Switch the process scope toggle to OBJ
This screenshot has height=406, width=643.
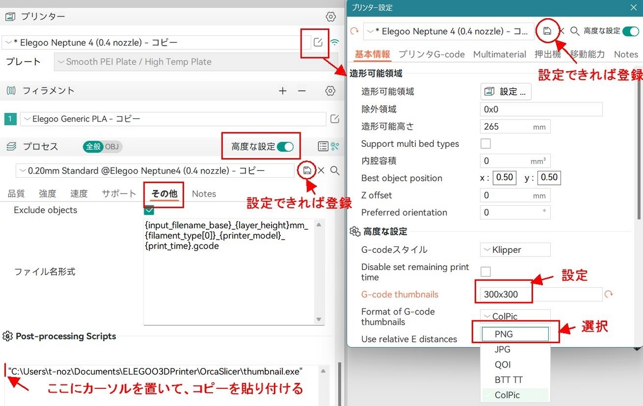click(111, 146)
